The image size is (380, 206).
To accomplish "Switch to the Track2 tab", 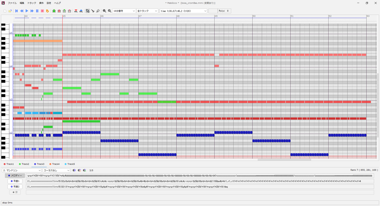I will [24, 164].
